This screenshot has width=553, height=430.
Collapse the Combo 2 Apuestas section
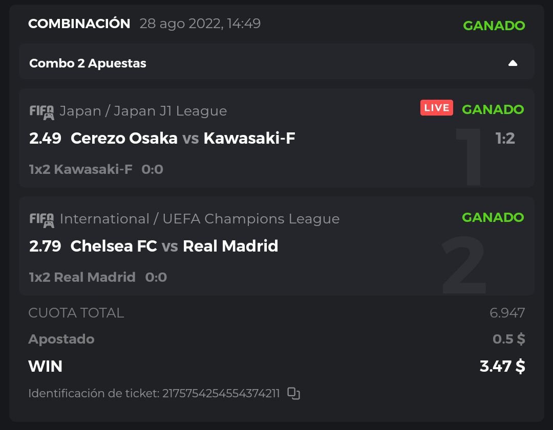(x=513, y=63)
